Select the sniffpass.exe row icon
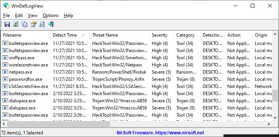Viewport: 279px width, 137px height. [5, 58]
